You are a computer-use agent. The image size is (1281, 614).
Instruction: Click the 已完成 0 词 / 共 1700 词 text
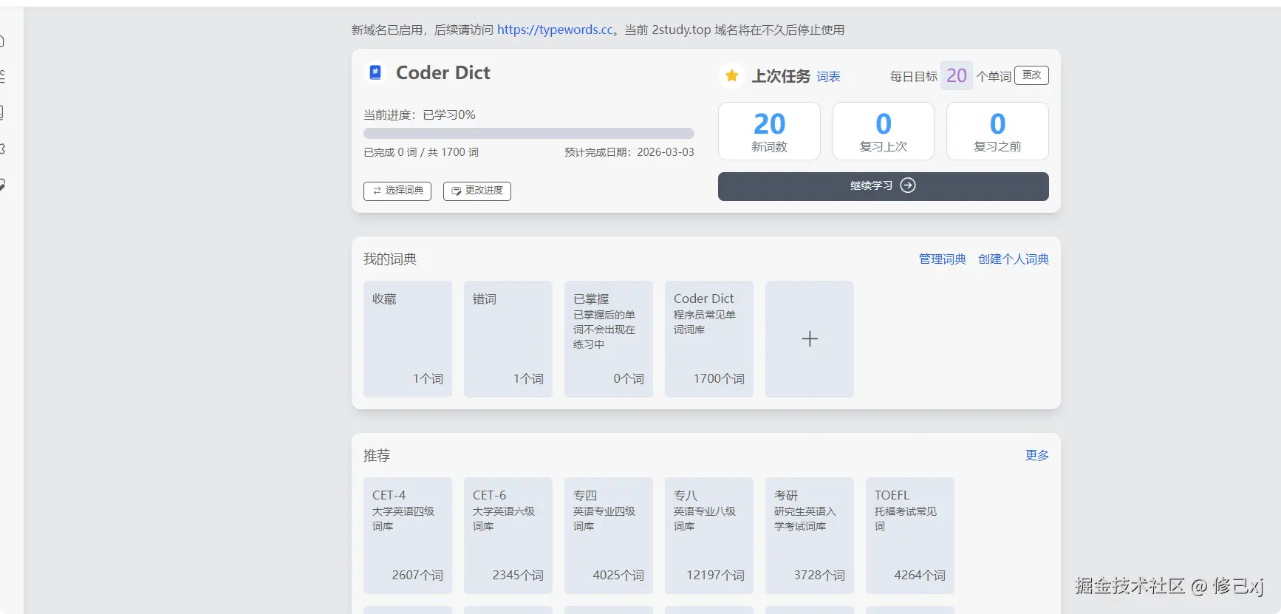pyautogui.click(x=421, y=152)
